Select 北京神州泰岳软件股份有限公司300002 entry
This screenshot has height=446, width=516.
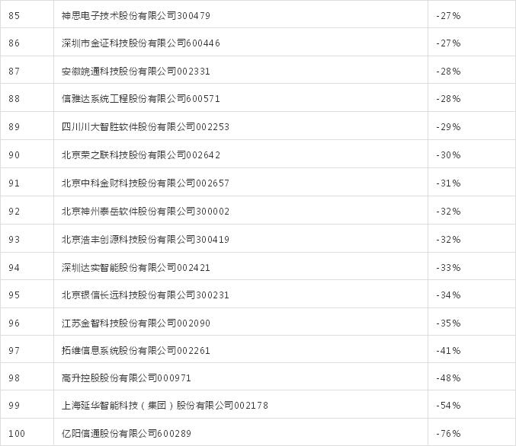click(145, 211)
